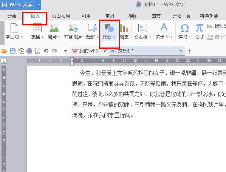226x172 pixels.
Task: Click the 表格 table icon
Action: click(x=37, y=28)
